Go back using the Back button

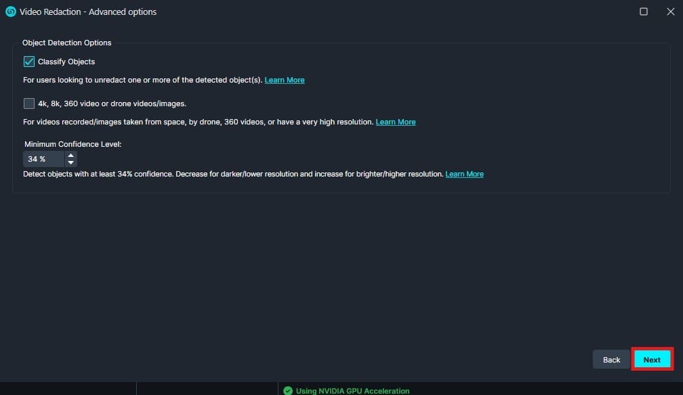tap(611, 360)
